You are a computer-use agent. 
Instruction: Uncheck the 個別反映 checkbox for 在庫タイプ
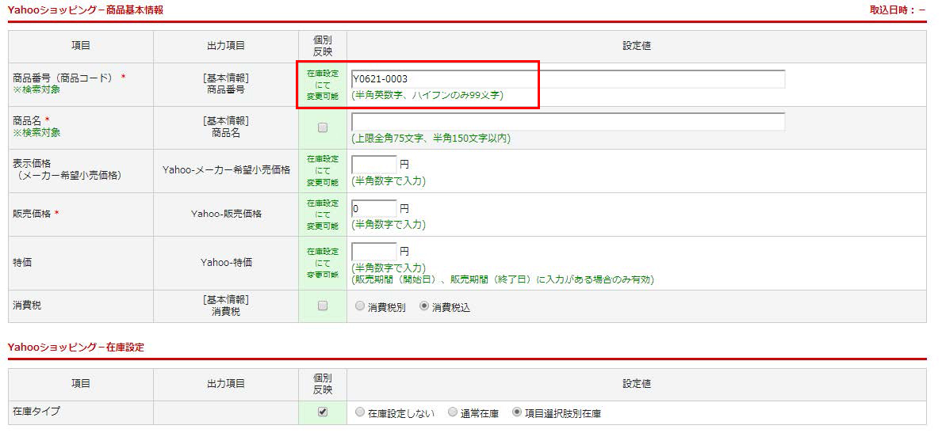[323, 412]
